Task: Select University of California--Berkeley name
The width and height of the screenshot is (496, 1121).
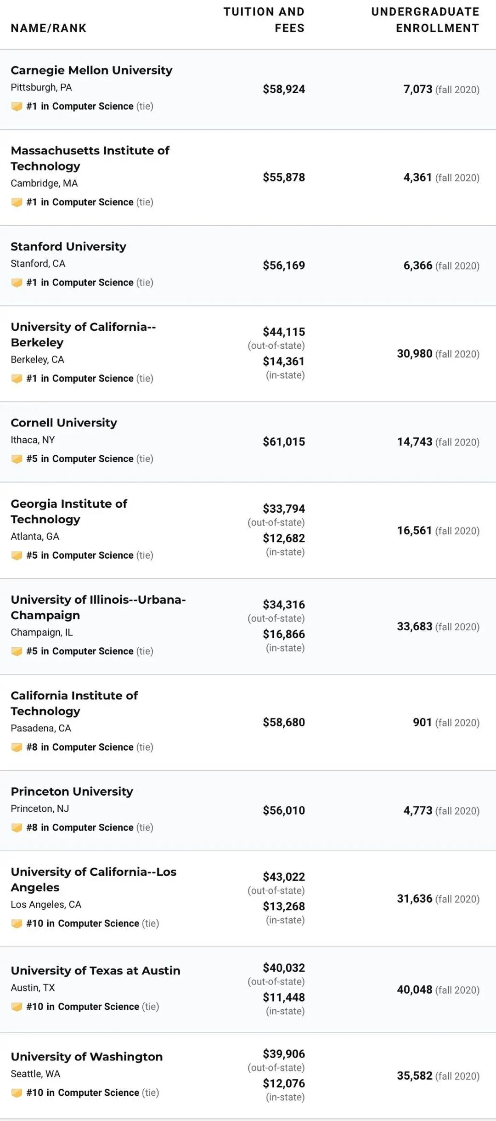Action: 83,334
